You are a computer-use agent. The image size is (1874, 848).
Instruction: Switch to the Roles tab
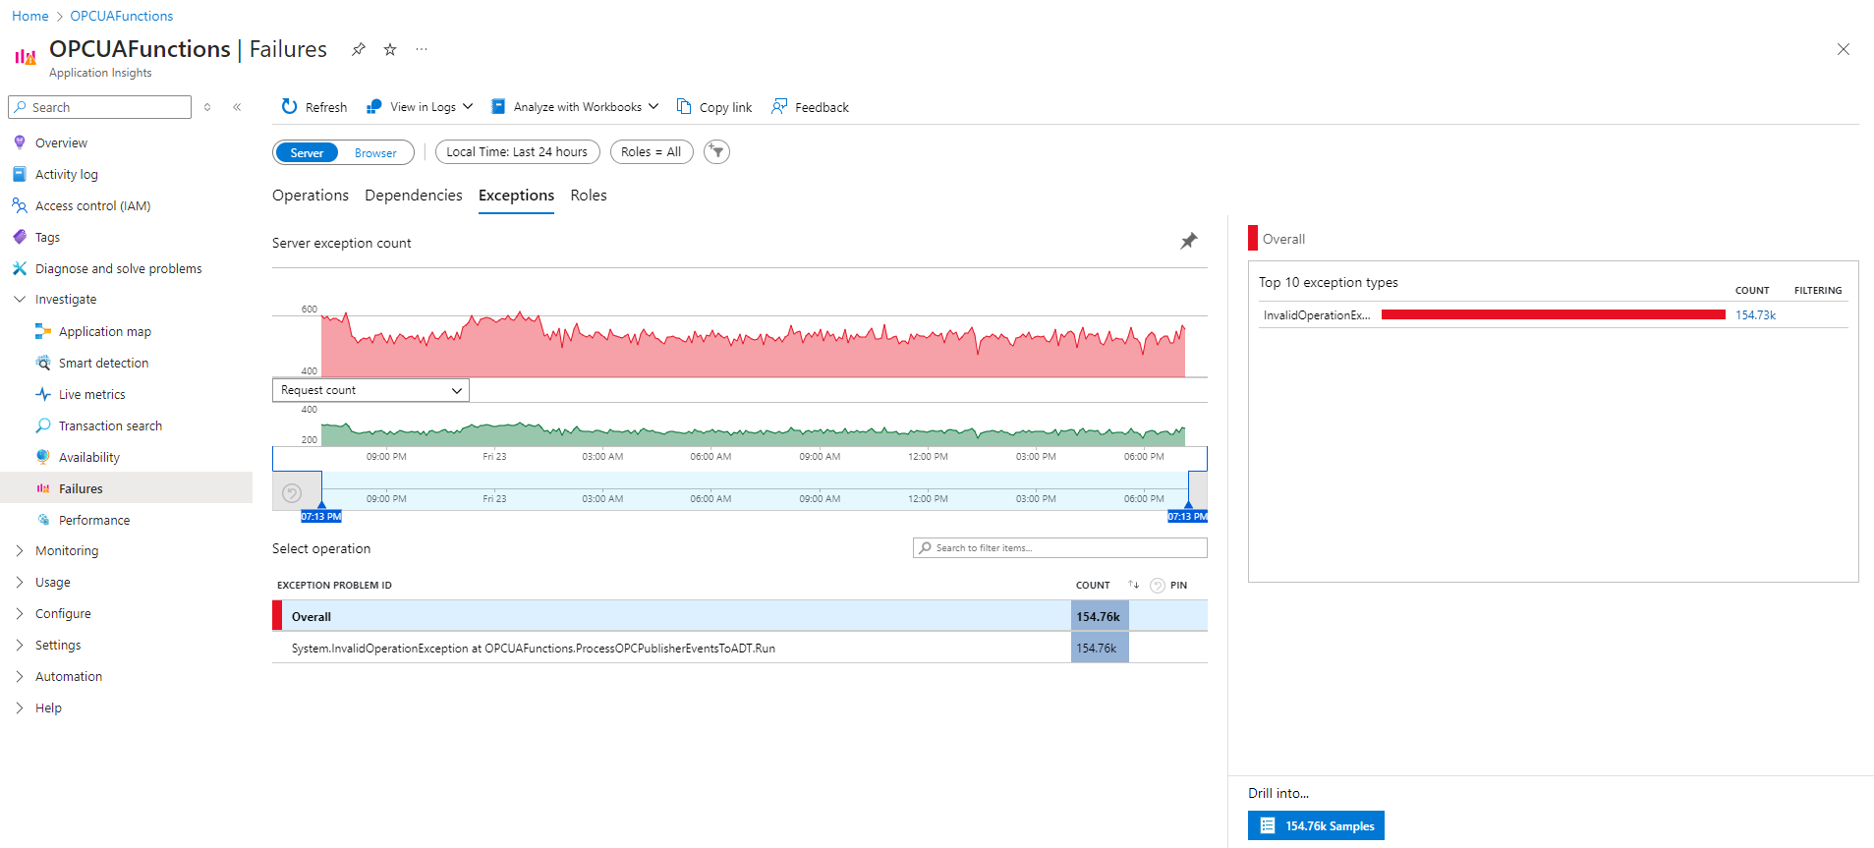[589, 196]
